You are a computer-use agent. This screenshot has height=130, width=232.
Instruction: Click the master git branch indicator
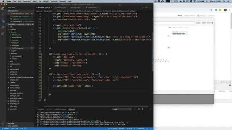(6, 129)
